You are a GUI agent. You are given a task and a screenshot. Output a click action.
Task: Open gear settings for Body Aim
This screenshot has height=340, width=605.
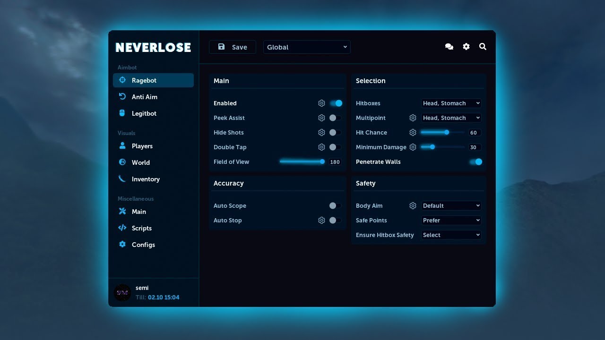(x=413, y=205)
